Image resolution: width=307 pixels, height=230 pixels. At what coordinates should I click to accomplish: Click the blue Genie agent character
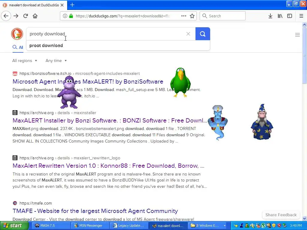coord(218,122)
